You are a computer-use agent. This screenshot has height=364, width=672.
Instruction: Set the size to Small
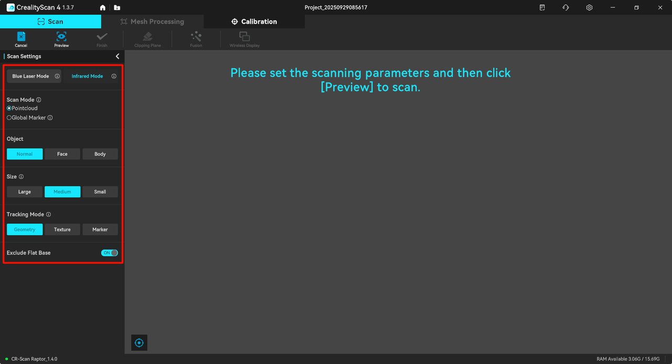click(100, 192)
